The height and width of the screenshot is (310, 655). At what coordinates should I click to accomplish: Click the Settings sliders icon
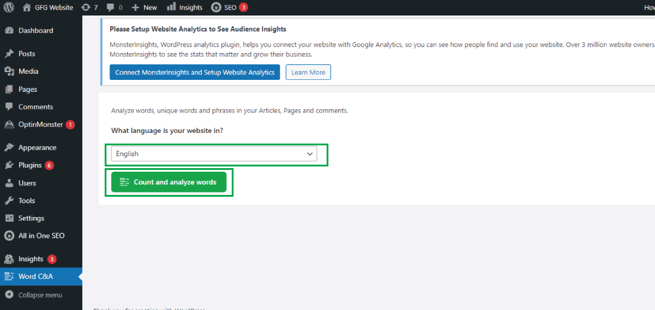tap(9, 218)
